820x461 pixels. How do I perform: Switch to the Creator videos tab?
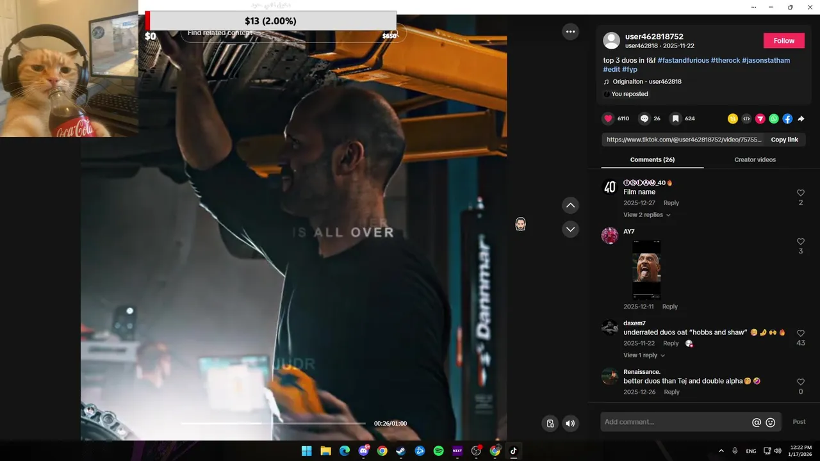tap(755, 159)
